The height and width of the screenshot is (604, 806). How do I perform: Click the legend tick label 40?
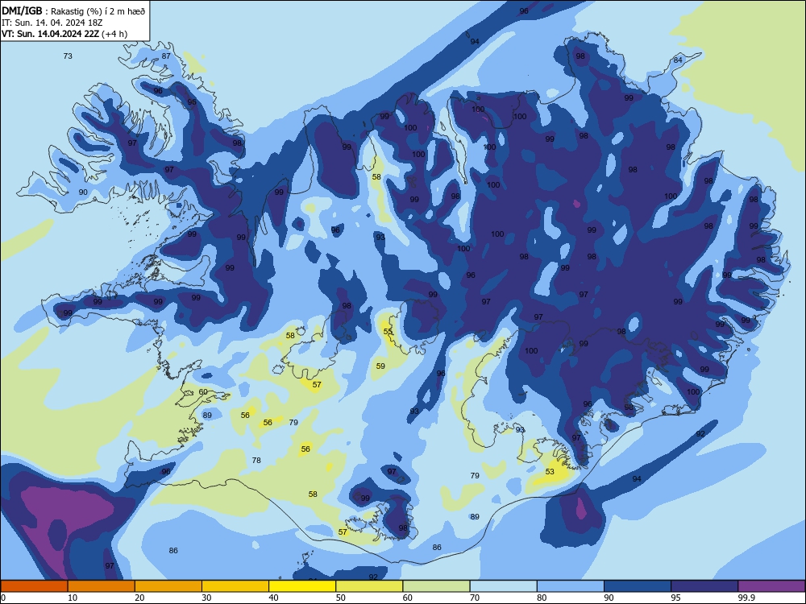(273, 598)
